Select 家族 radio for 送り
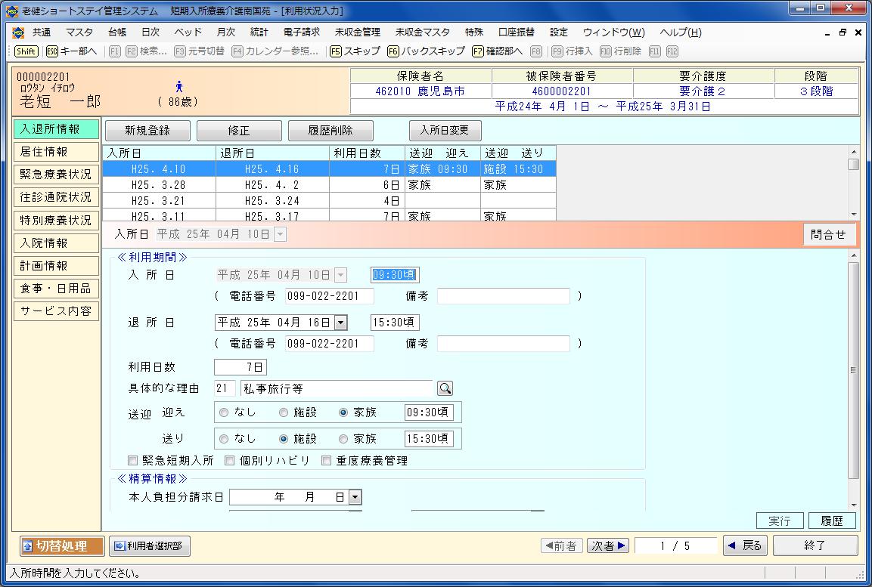This screenshot has height=587, width=872. [x=344, y=438]
